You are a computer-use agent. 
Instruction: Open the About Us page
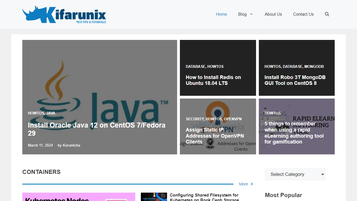coord(273,14)
